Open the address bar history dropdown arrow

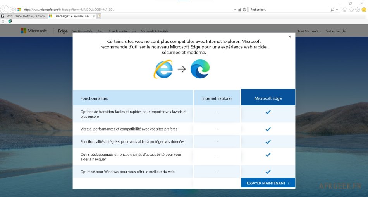[x=235, y=10]
